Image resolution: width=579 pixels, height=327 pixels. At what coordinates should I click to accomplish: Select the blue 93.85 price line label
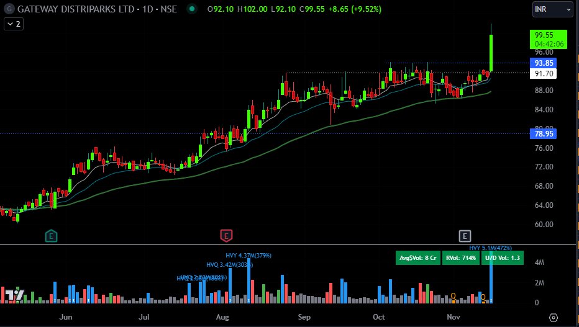(544, 63)
